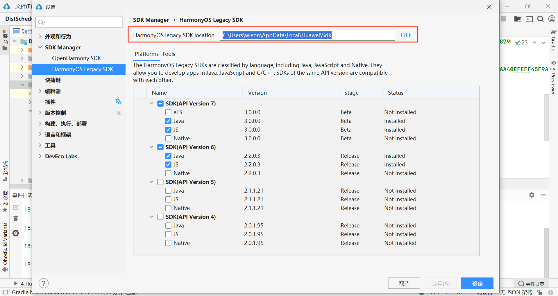Open the 文件(F) menu

23,6
